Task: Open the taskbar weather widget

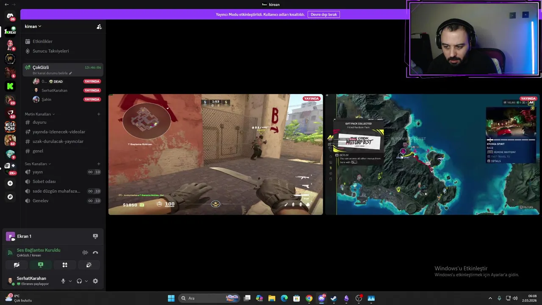Action: point(18,298)
